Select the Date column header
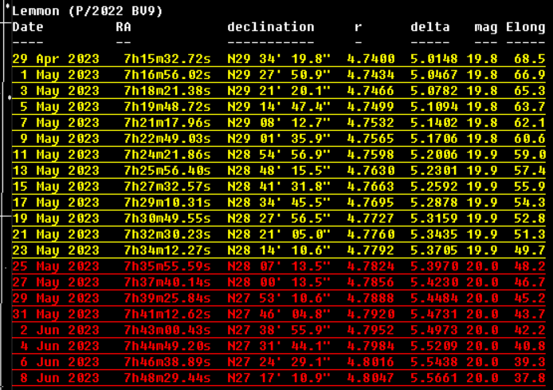This screenshot has height=390, width=553. [x=28, y=27]
